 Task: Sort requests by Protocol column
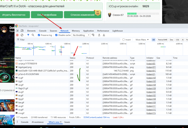click(x=94, y=58)
